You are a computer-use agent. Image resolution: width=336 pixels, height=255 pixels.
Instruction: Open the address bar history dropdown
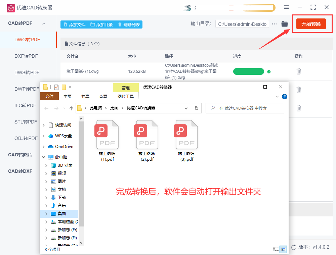(186, 108)
